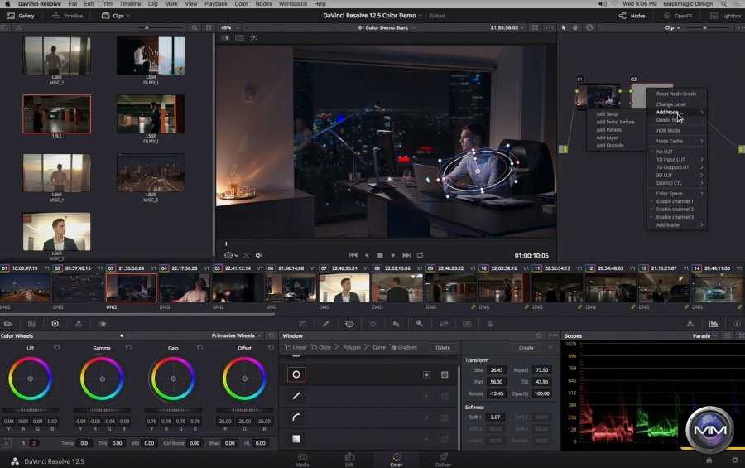This screenshot has height=468, width=745.
Task: Expand the 3D LUT submenu
Action: [676, 175]
